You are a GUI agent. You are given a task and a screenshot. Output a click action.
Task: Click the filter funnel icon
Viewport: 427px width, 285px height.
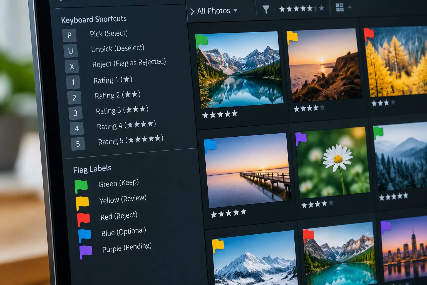[266, 10]
